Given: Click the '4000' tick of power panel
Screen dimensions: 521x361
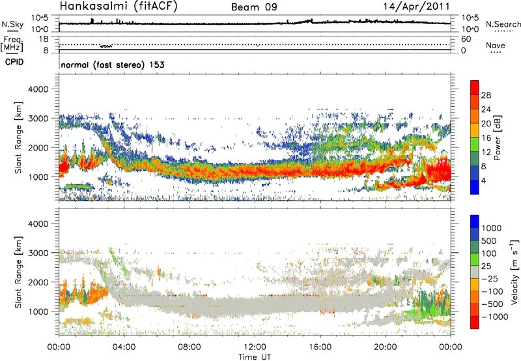Looking at the screenshot, I should (x=38, y=89).
